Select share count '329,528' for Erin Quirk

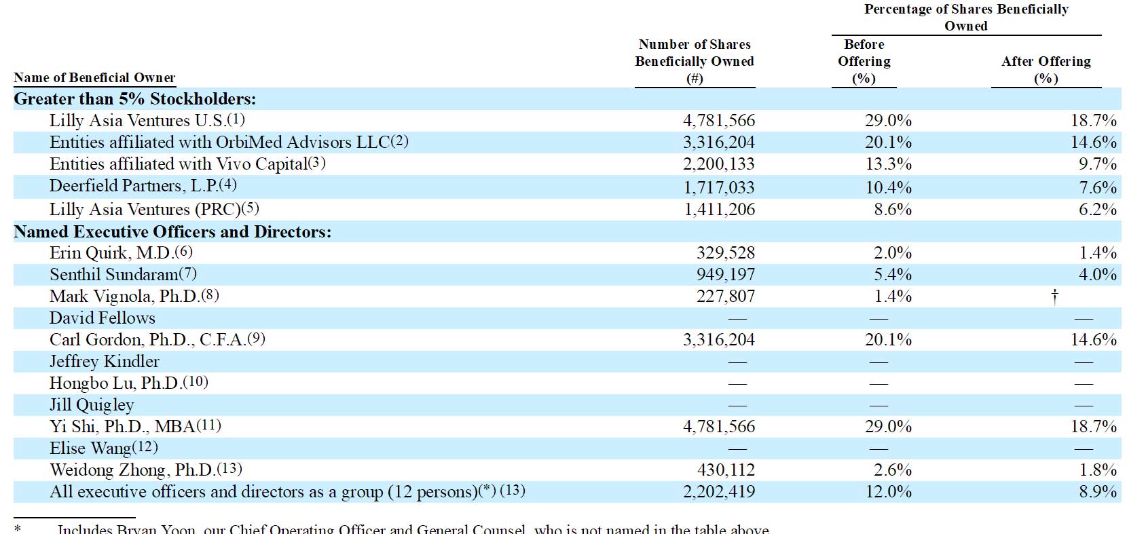pyautogui.click(x=726, y=252)
